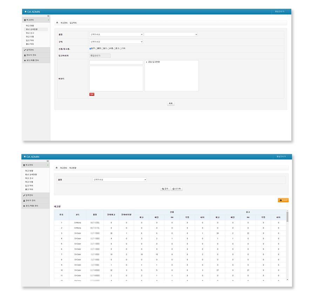The image size is (312, 301).
Task: Download table with the orange Excel button
Action: [283, 200]
